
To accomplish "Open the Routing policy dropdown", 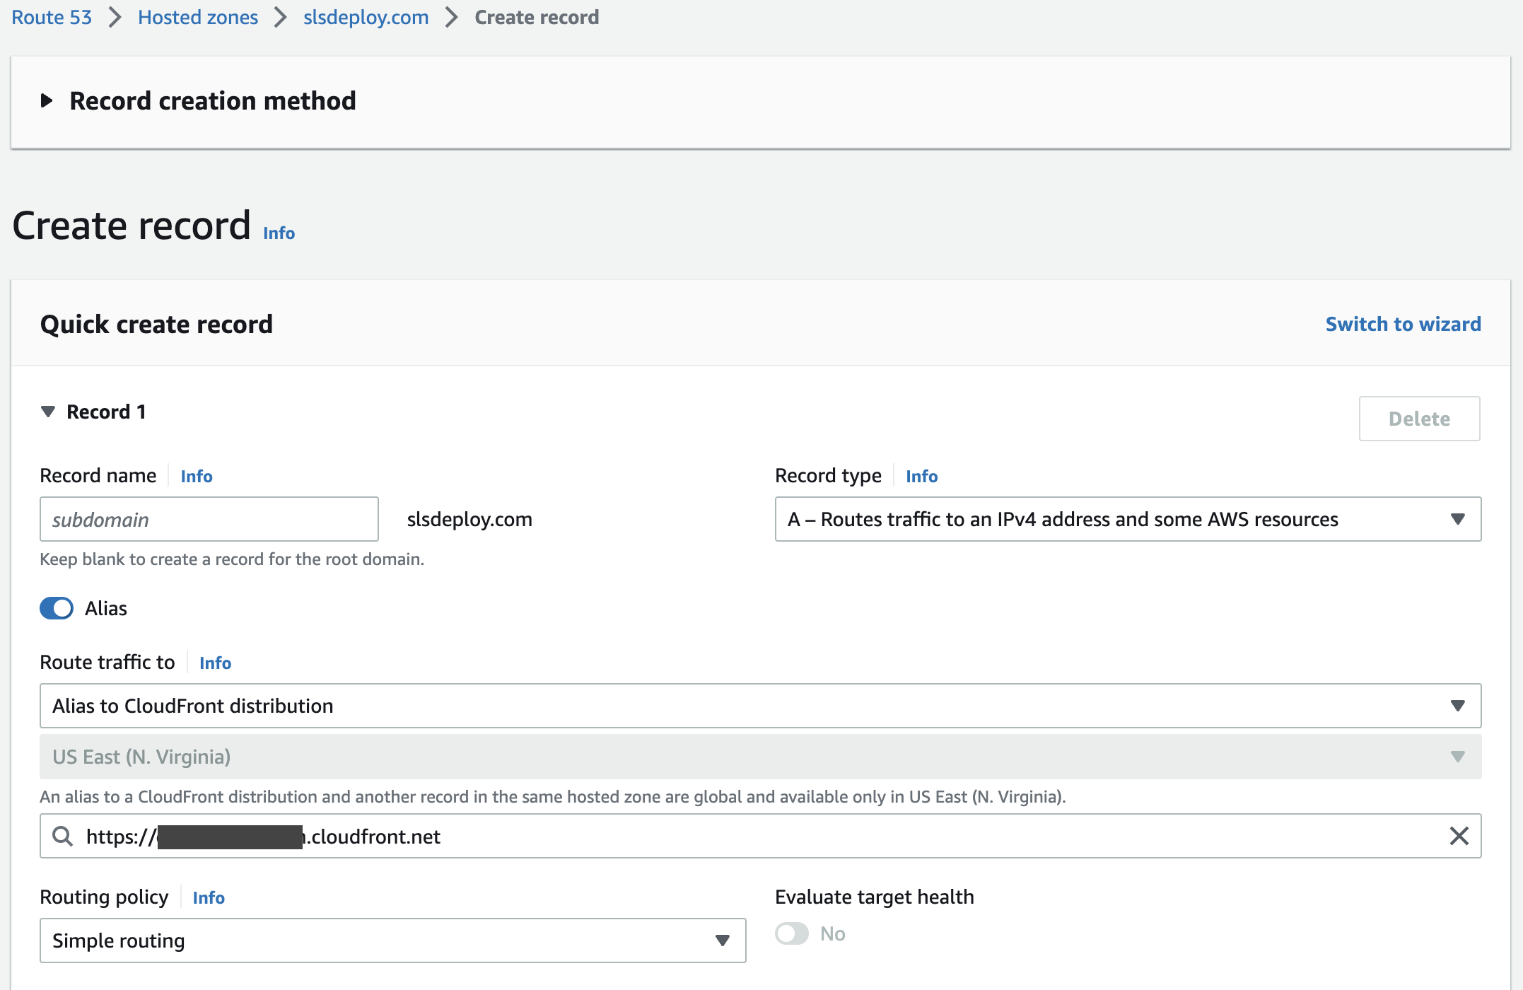I will [x=392, y=940].
